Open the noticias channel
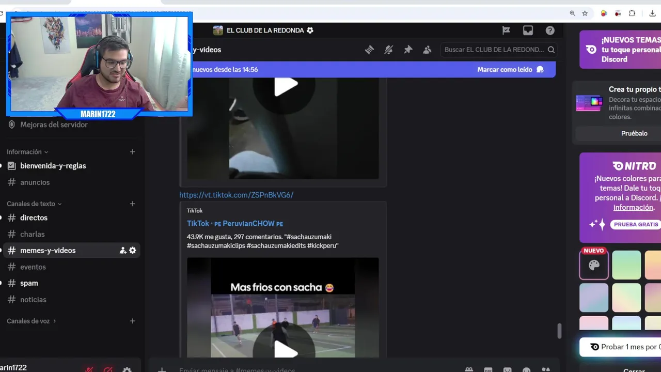 [71, 300]
